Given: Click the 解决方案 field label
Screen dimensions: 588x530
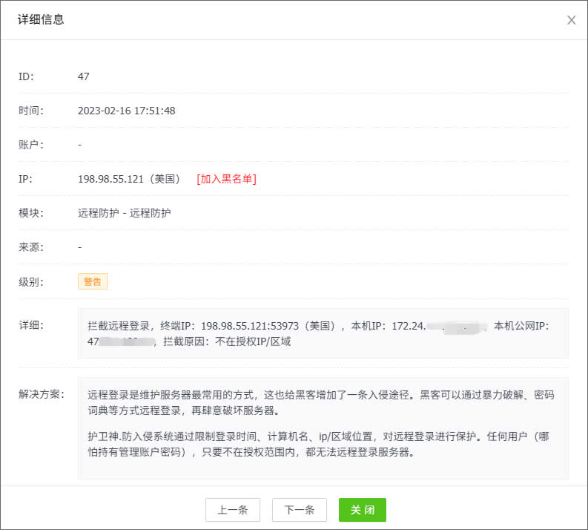Looking at the screenshot, I should tap(41, 393).
